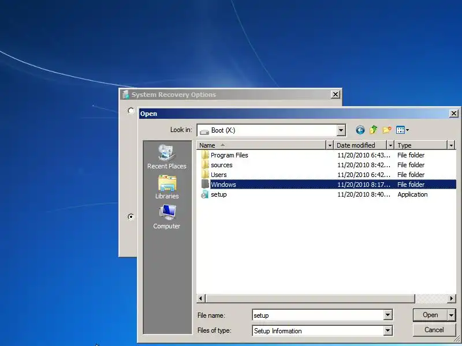Screen dimensions: 462x346
Task: Select the sources folder icon
Action: (205, 165)
